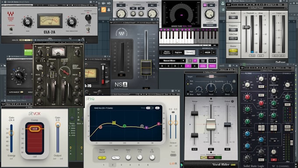This screenshot has width=298, height=168.
Task: Click the REQ Q knob
Action: coord(152,157)
